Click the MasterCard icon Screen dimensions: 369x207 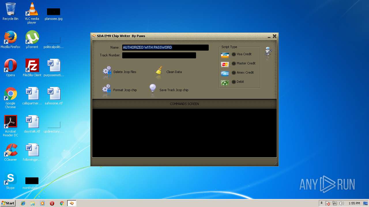[x=225, y=64]
